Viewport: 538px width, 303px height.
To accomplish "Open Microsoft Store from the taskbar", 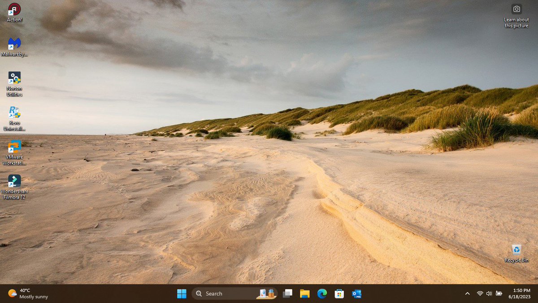I will tap(339, 293).
